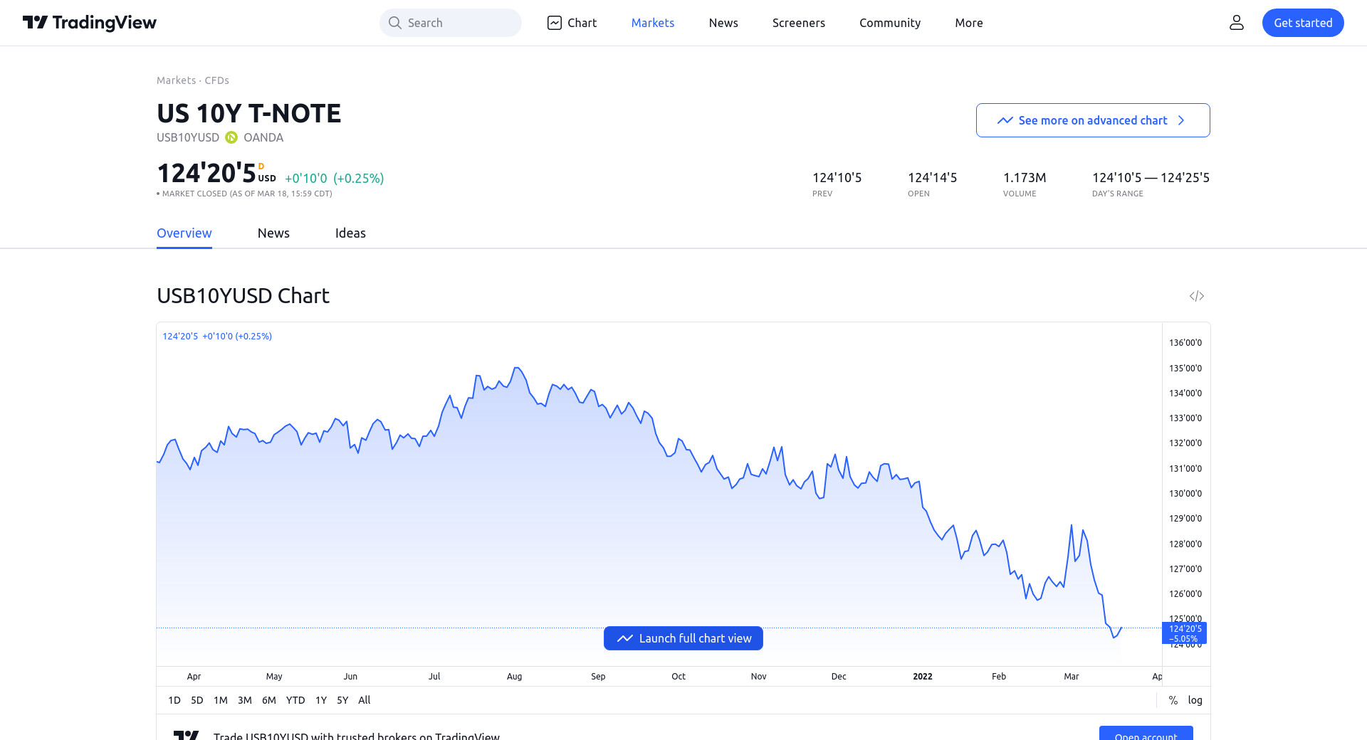1367x740 pixels.
Task: Toggle log scale on chart
Action: (x=1195, y=700)
